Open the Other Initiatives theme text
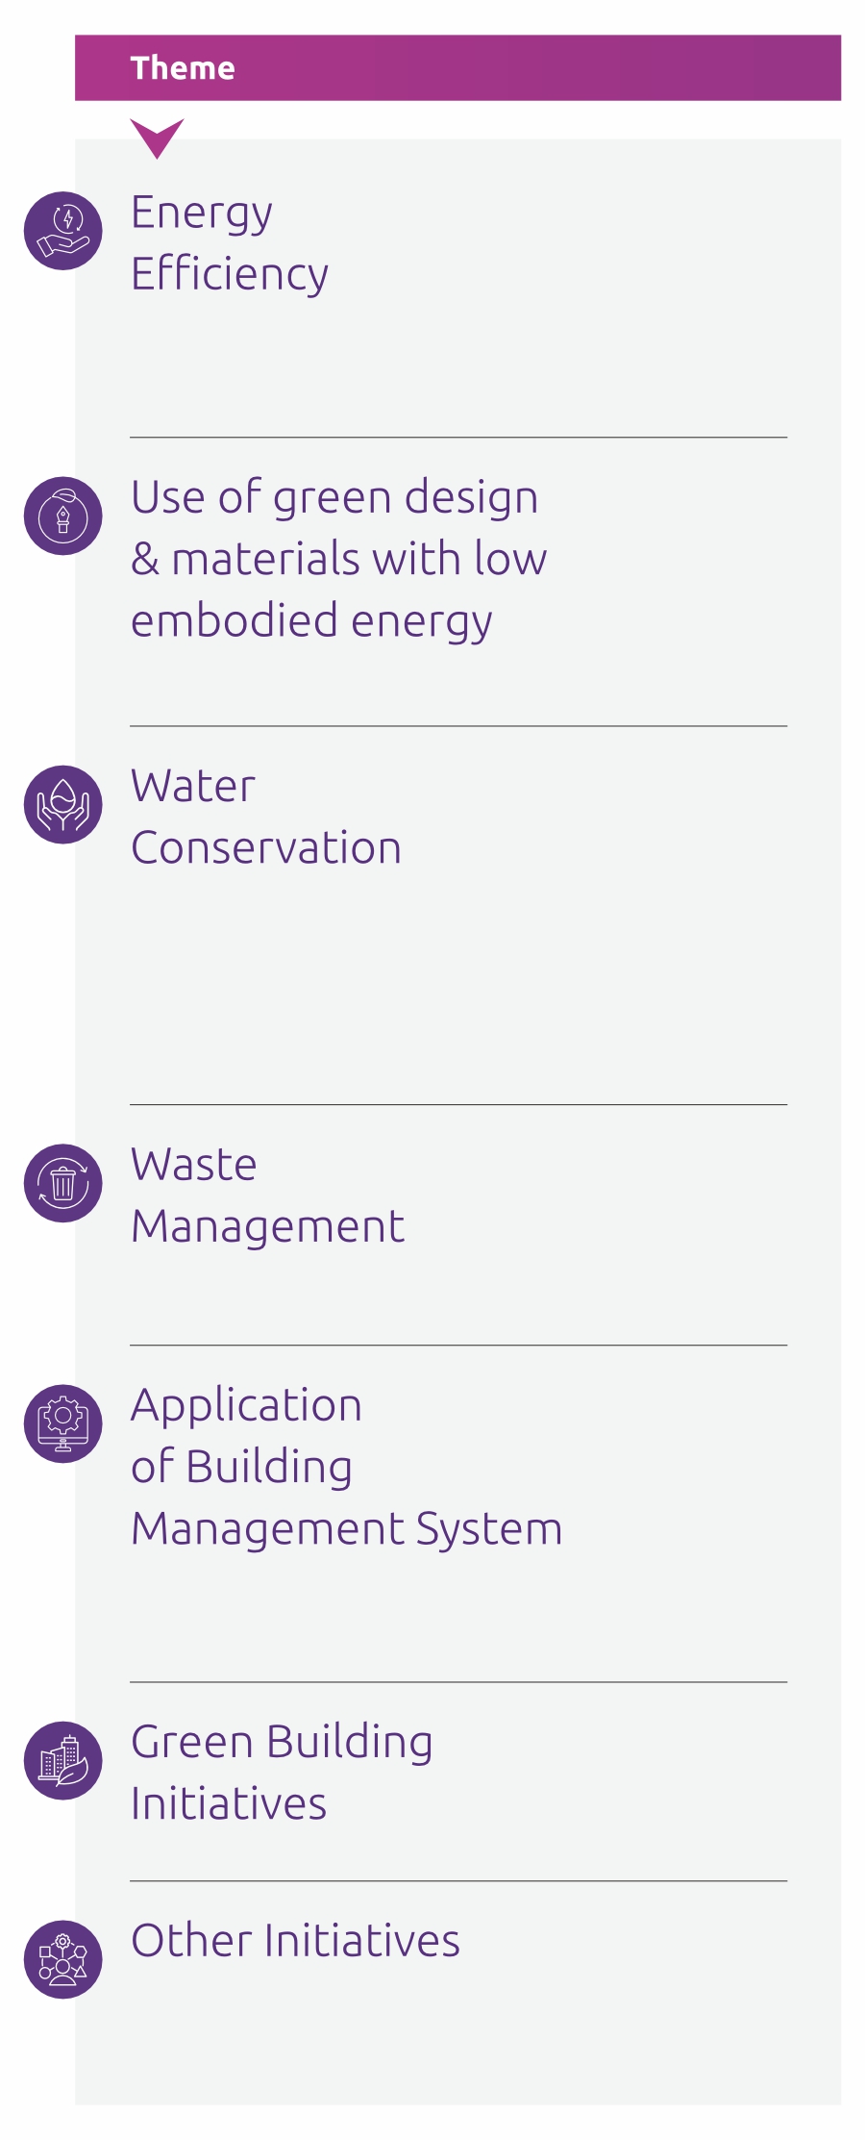This screenshot has width=865, height=2140. pyautogui.click(x=295, y=1941)
